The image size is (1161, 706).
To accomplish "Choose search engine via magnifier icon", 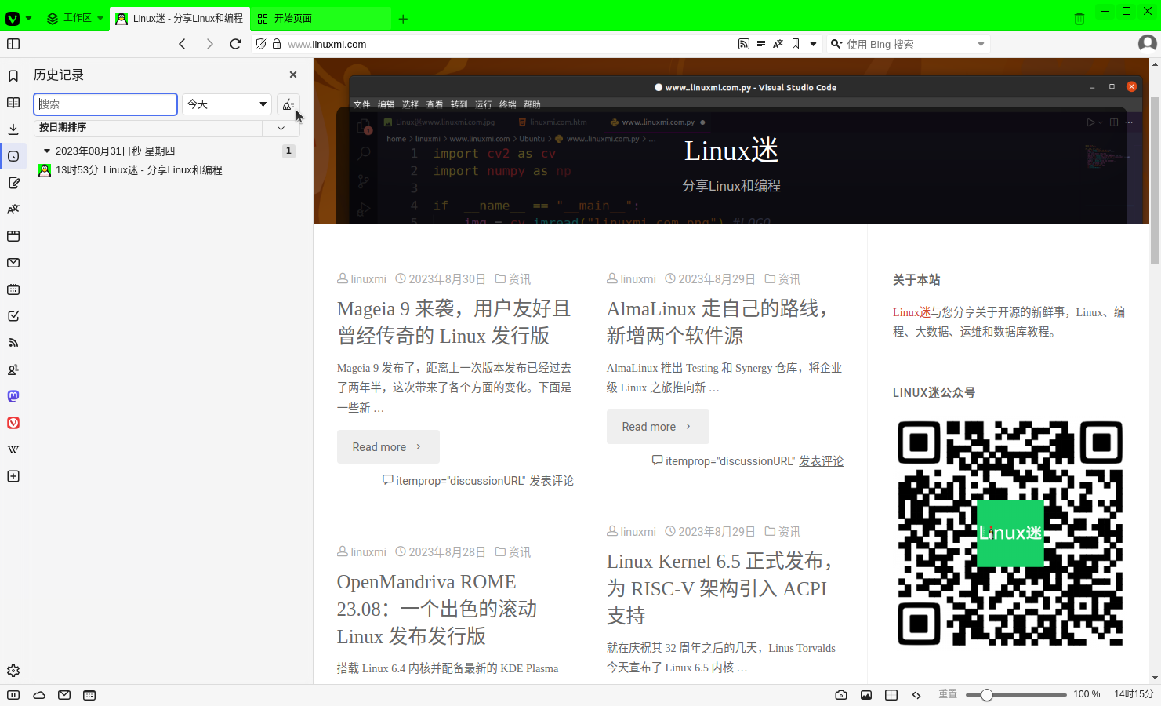I will 836,44.
